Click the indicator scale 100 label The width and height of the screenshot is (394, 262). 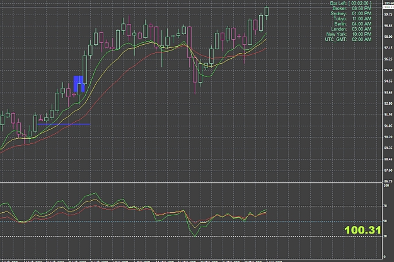[x=386, y=186]
